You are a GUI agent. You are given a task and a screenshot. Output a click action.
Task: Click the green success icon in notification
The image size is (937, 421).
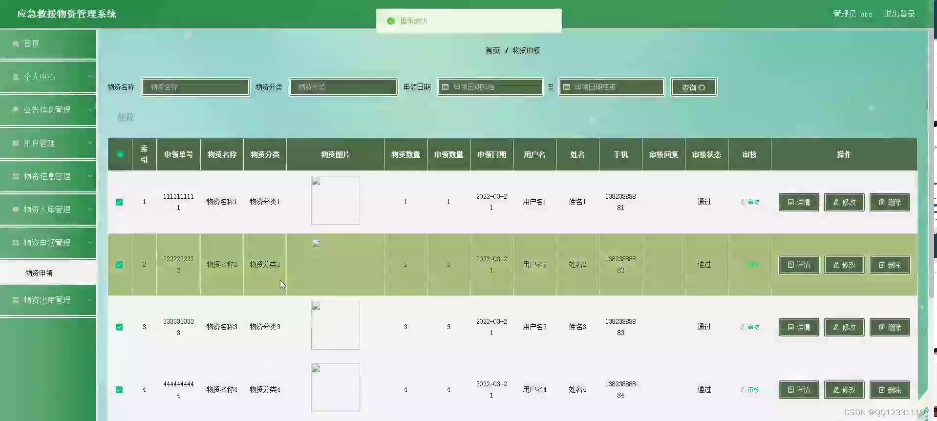click(390, 21)
